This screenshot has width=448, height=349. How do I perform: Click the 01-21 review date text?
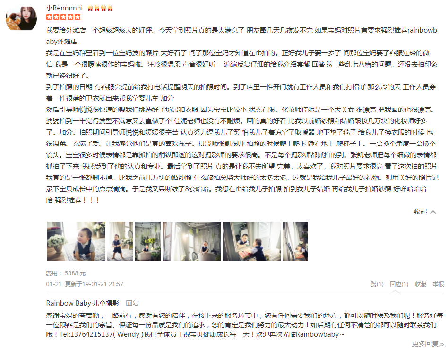(x=54, y=284)
